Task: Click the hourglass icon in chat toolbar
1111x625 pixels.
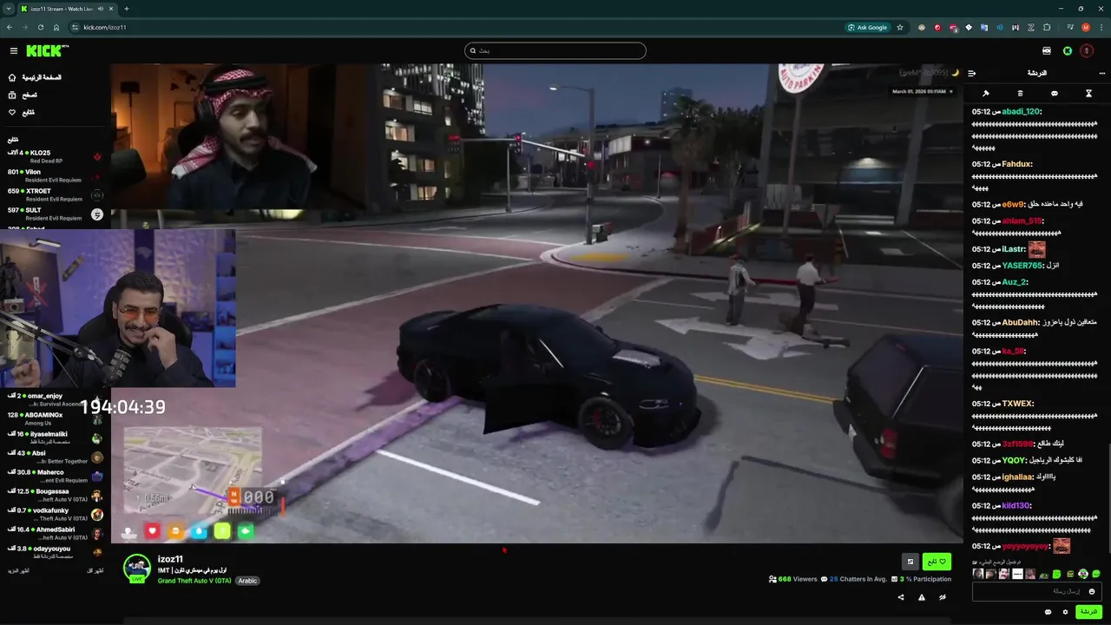Action: tap(1088, 94)
